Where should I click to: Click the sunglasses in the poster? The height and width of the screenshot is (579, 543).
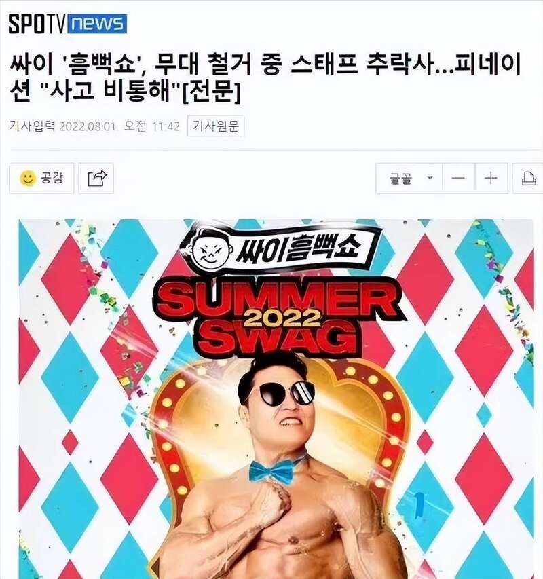coord(285,393)
